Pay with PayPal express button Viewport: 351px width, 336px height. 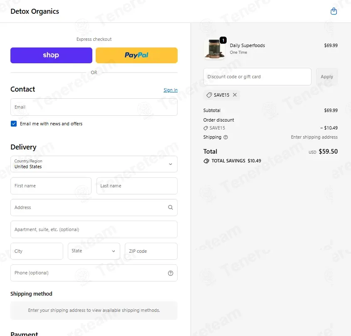point(136,55)
